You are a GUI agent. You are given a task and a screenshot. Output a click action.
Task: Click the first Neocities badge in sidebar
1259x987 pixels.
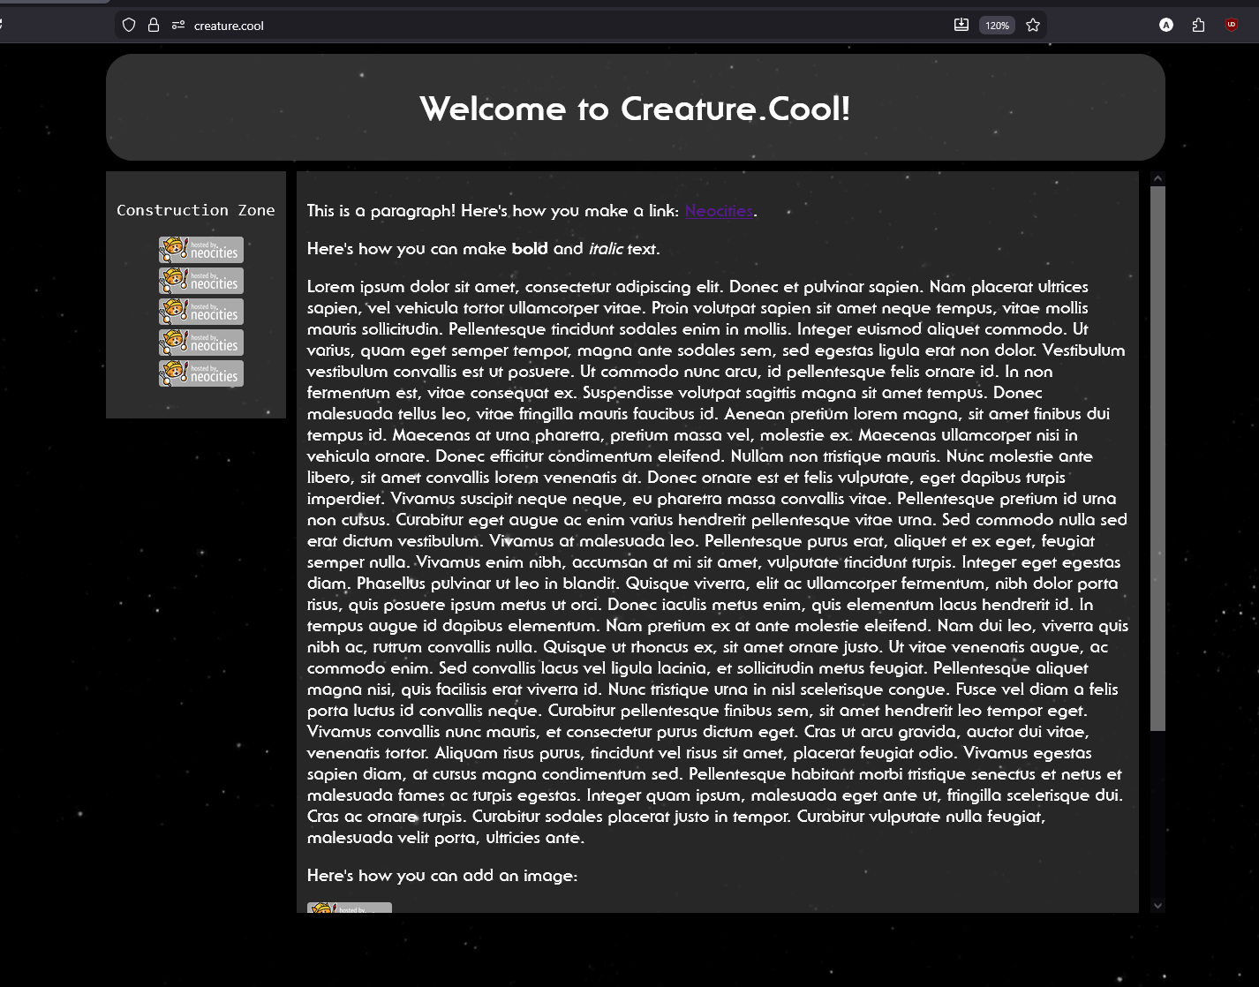coord(200,250)
